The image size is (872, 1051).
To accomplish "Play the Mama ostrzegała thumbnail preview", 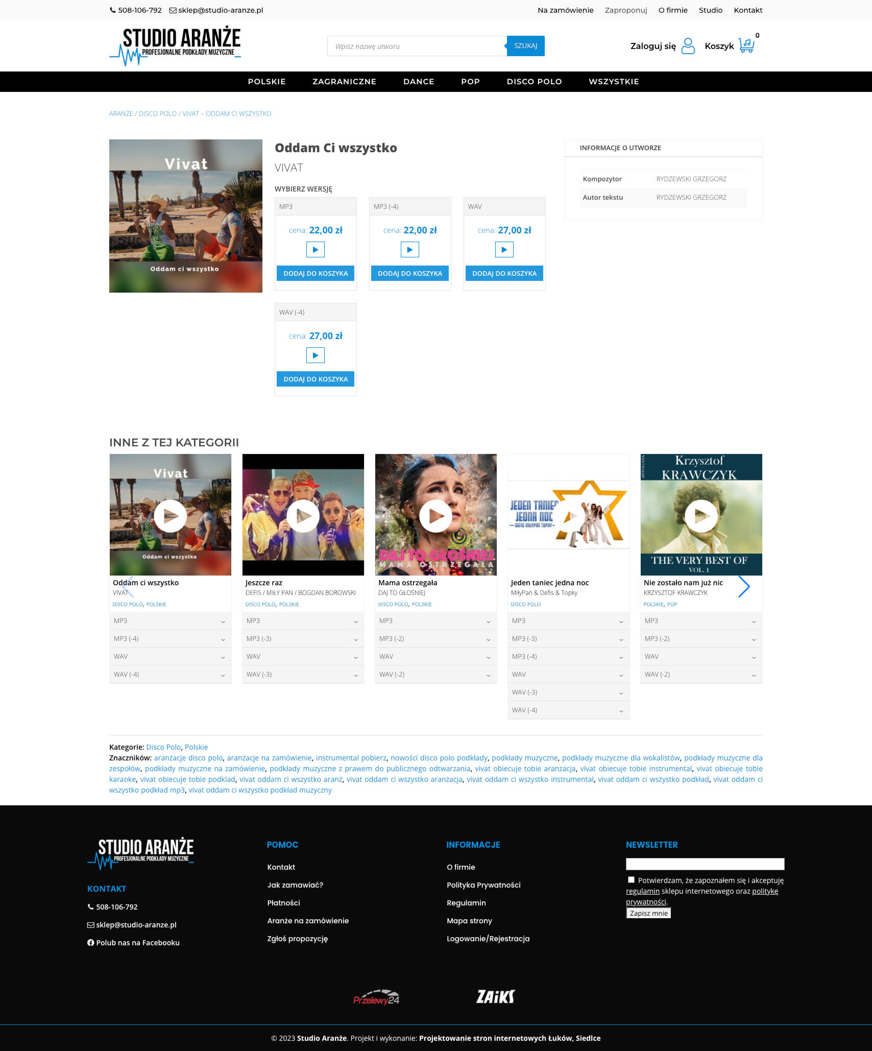I will pos(435,516).
